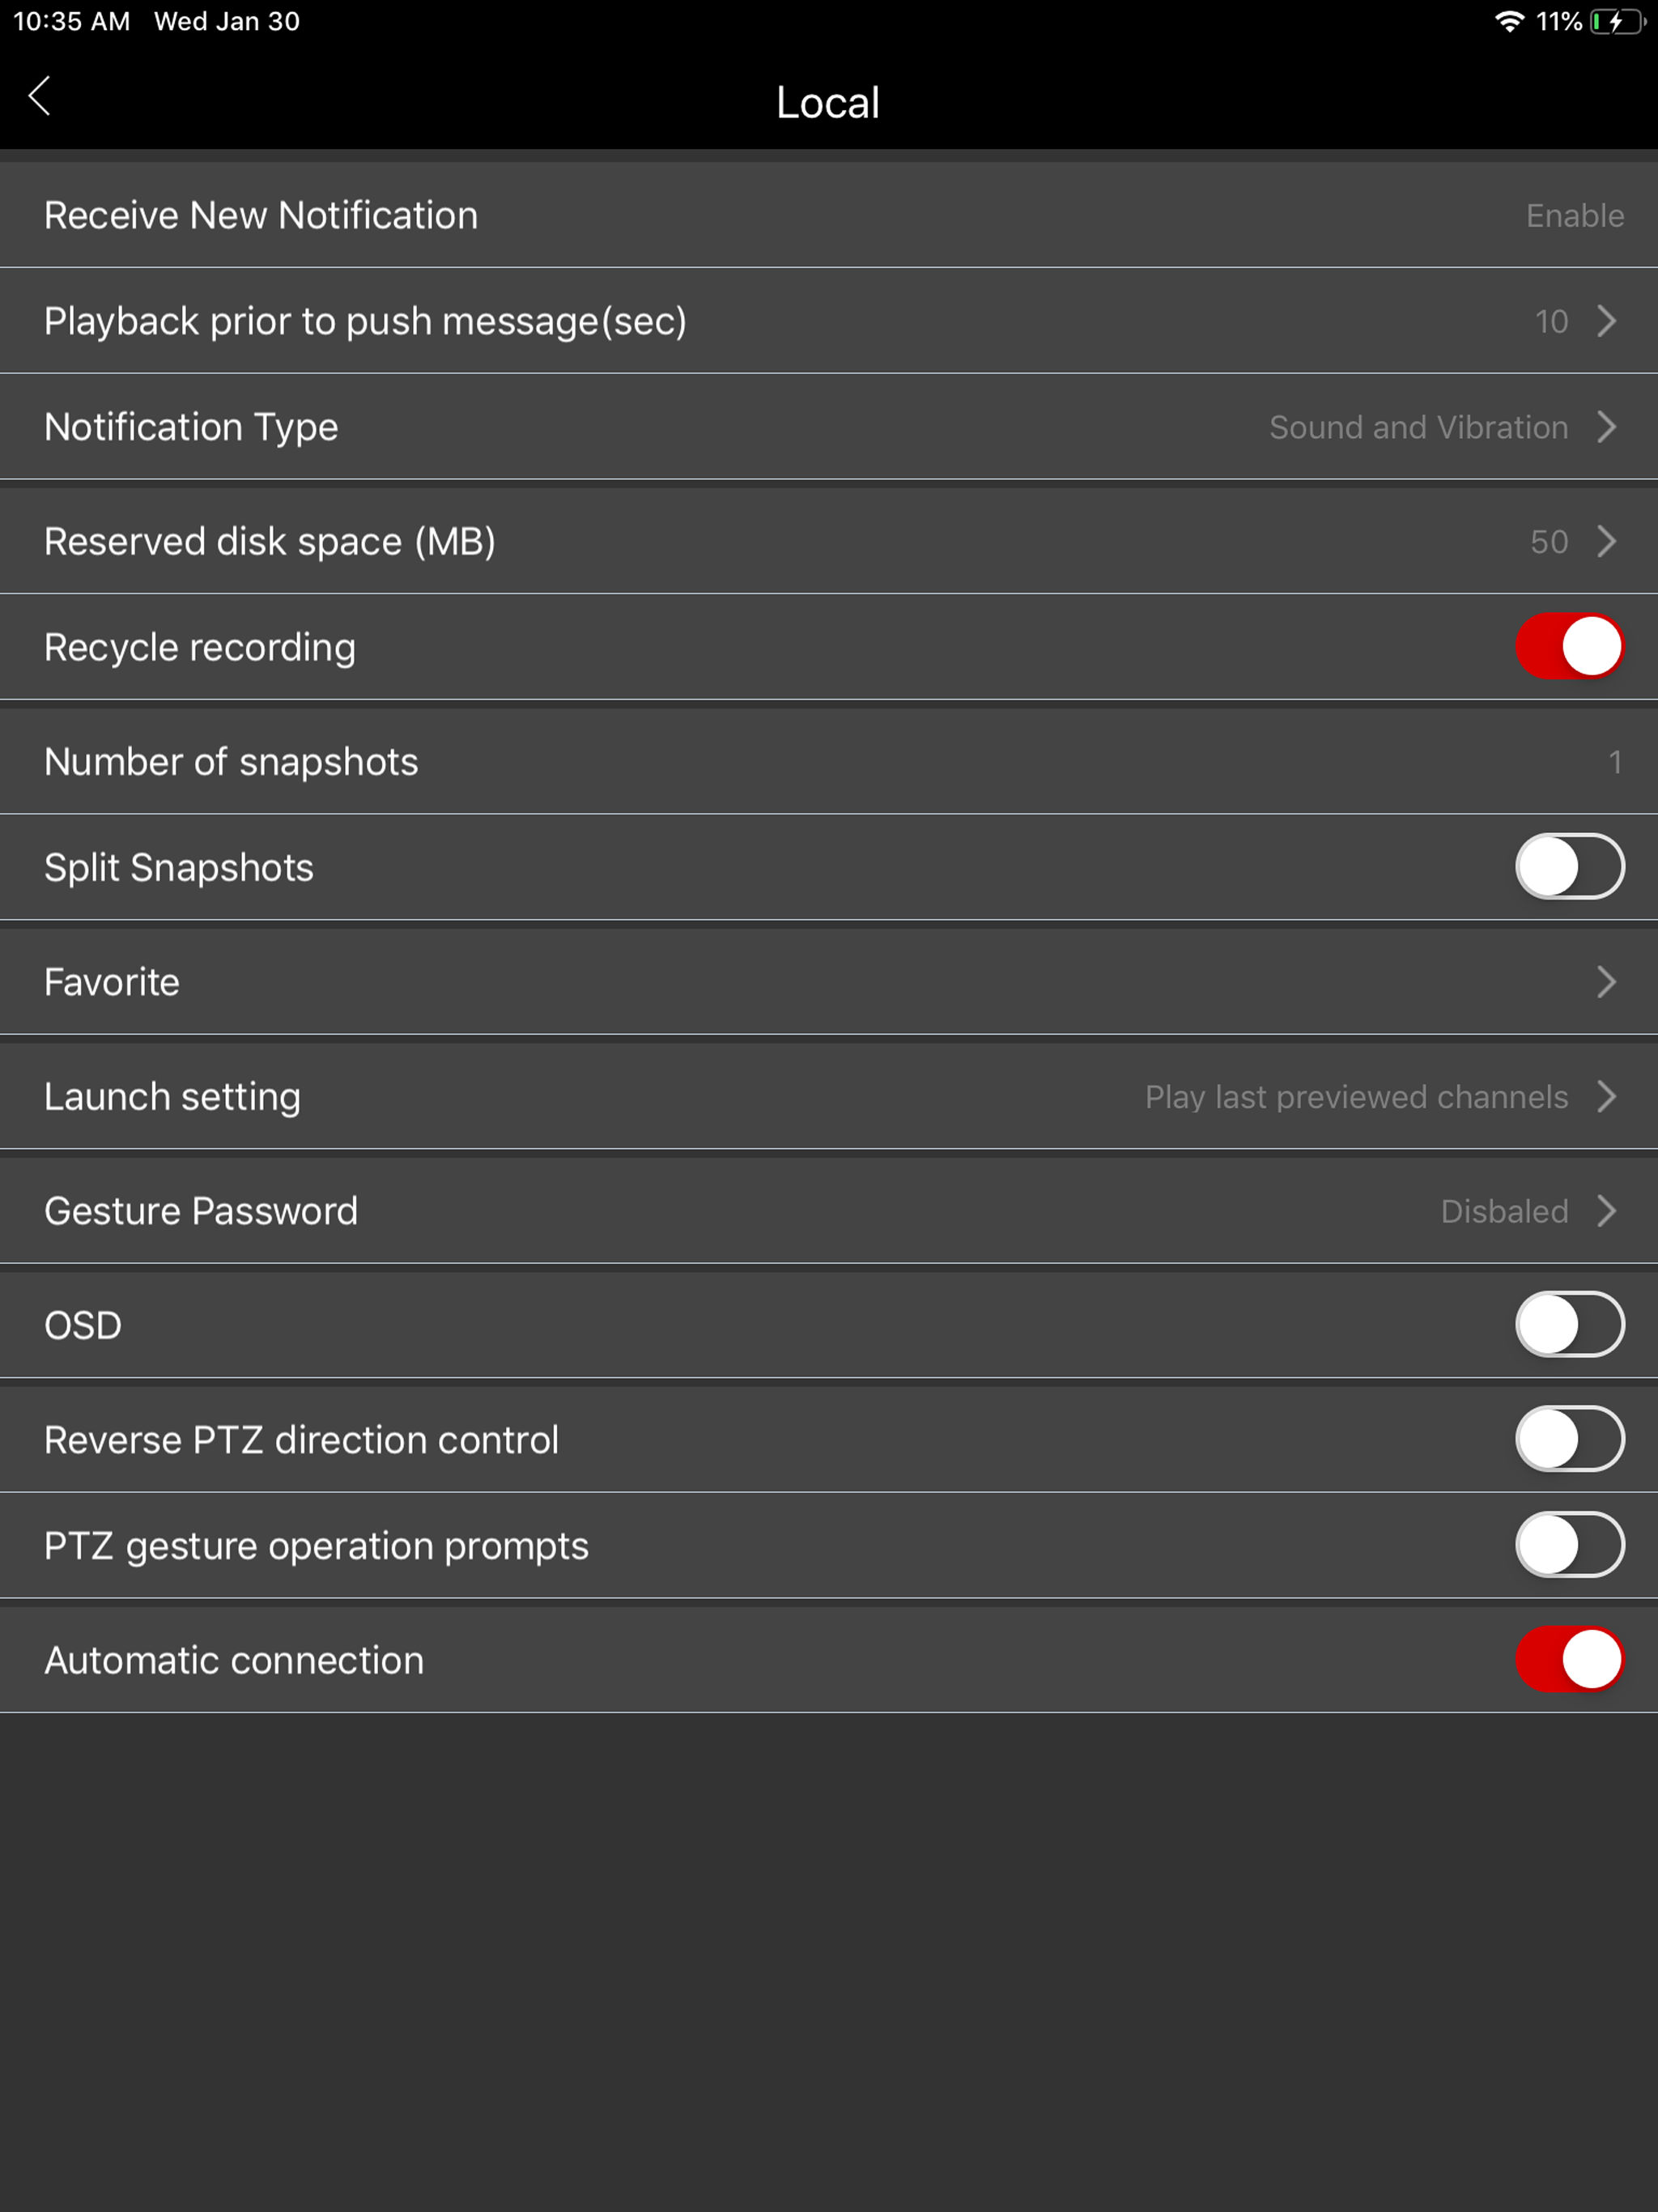Tap the battery charging icon
1658x2212 pixels.
[1617, 22]
